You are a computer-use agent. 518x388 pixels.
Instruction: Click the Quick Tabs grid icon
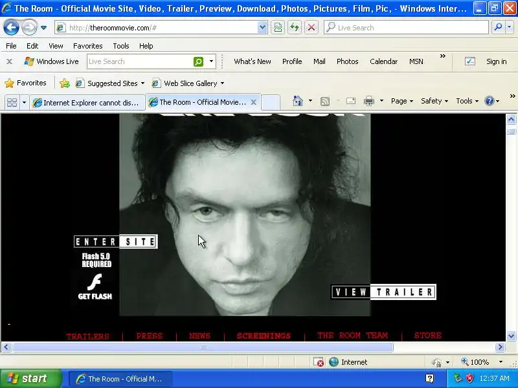[x=12, y=103]
